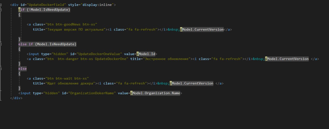
Task: Click the @Model.Id expression
Action: pos(146,54)
